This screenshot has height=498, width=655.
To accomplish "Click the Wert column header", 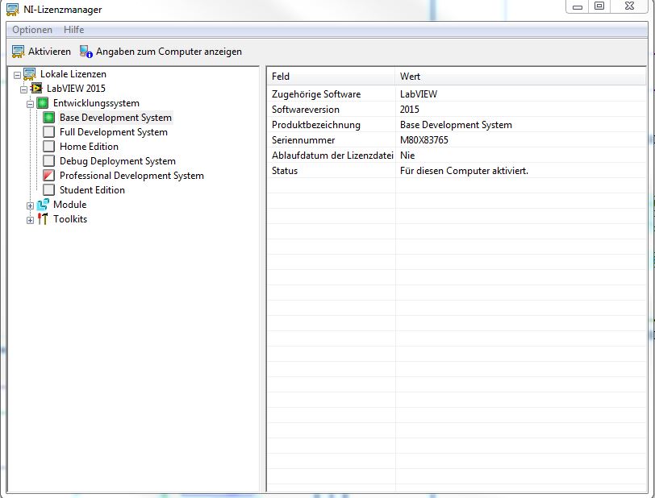I will (410, 77).
